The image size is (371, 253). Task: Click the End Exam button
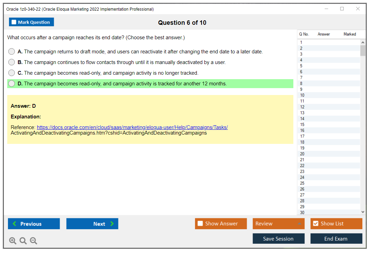tap(336, 239)
